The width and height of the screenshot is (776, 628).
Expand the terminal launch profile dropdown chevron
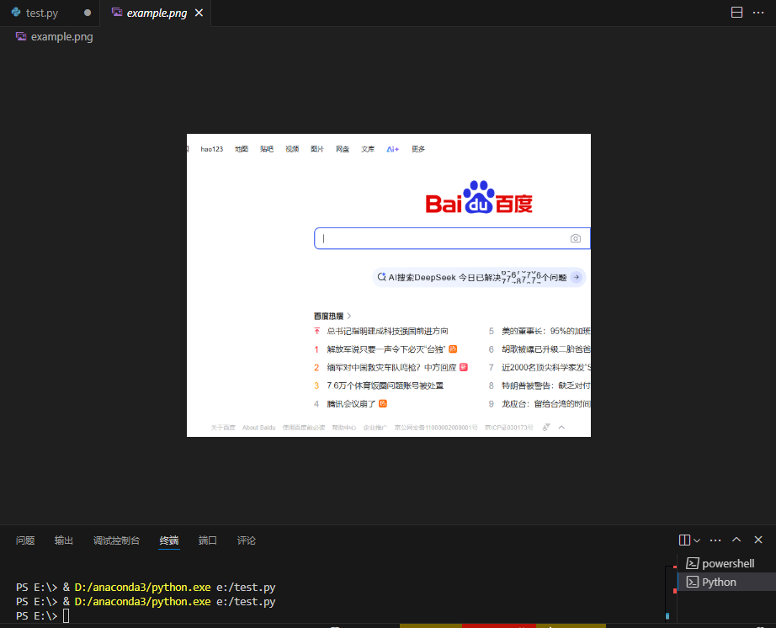[x=697, y=540]
